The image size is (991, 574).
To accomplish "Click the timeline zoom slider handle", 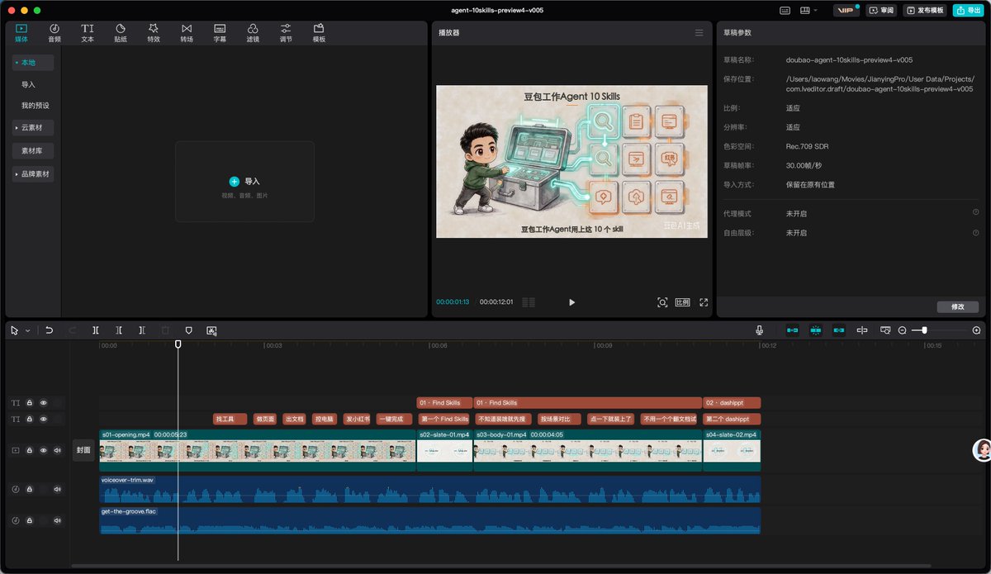I will [x=924, y=330].
